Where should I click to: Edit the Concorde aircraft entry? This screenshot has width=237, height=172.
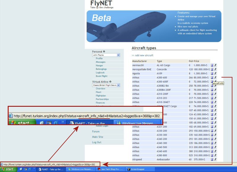[215, 69]
